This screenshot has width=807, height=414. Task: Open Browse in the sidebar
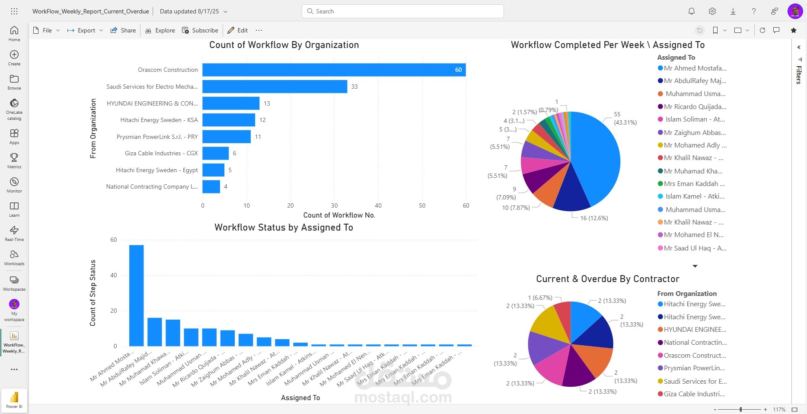14,82
